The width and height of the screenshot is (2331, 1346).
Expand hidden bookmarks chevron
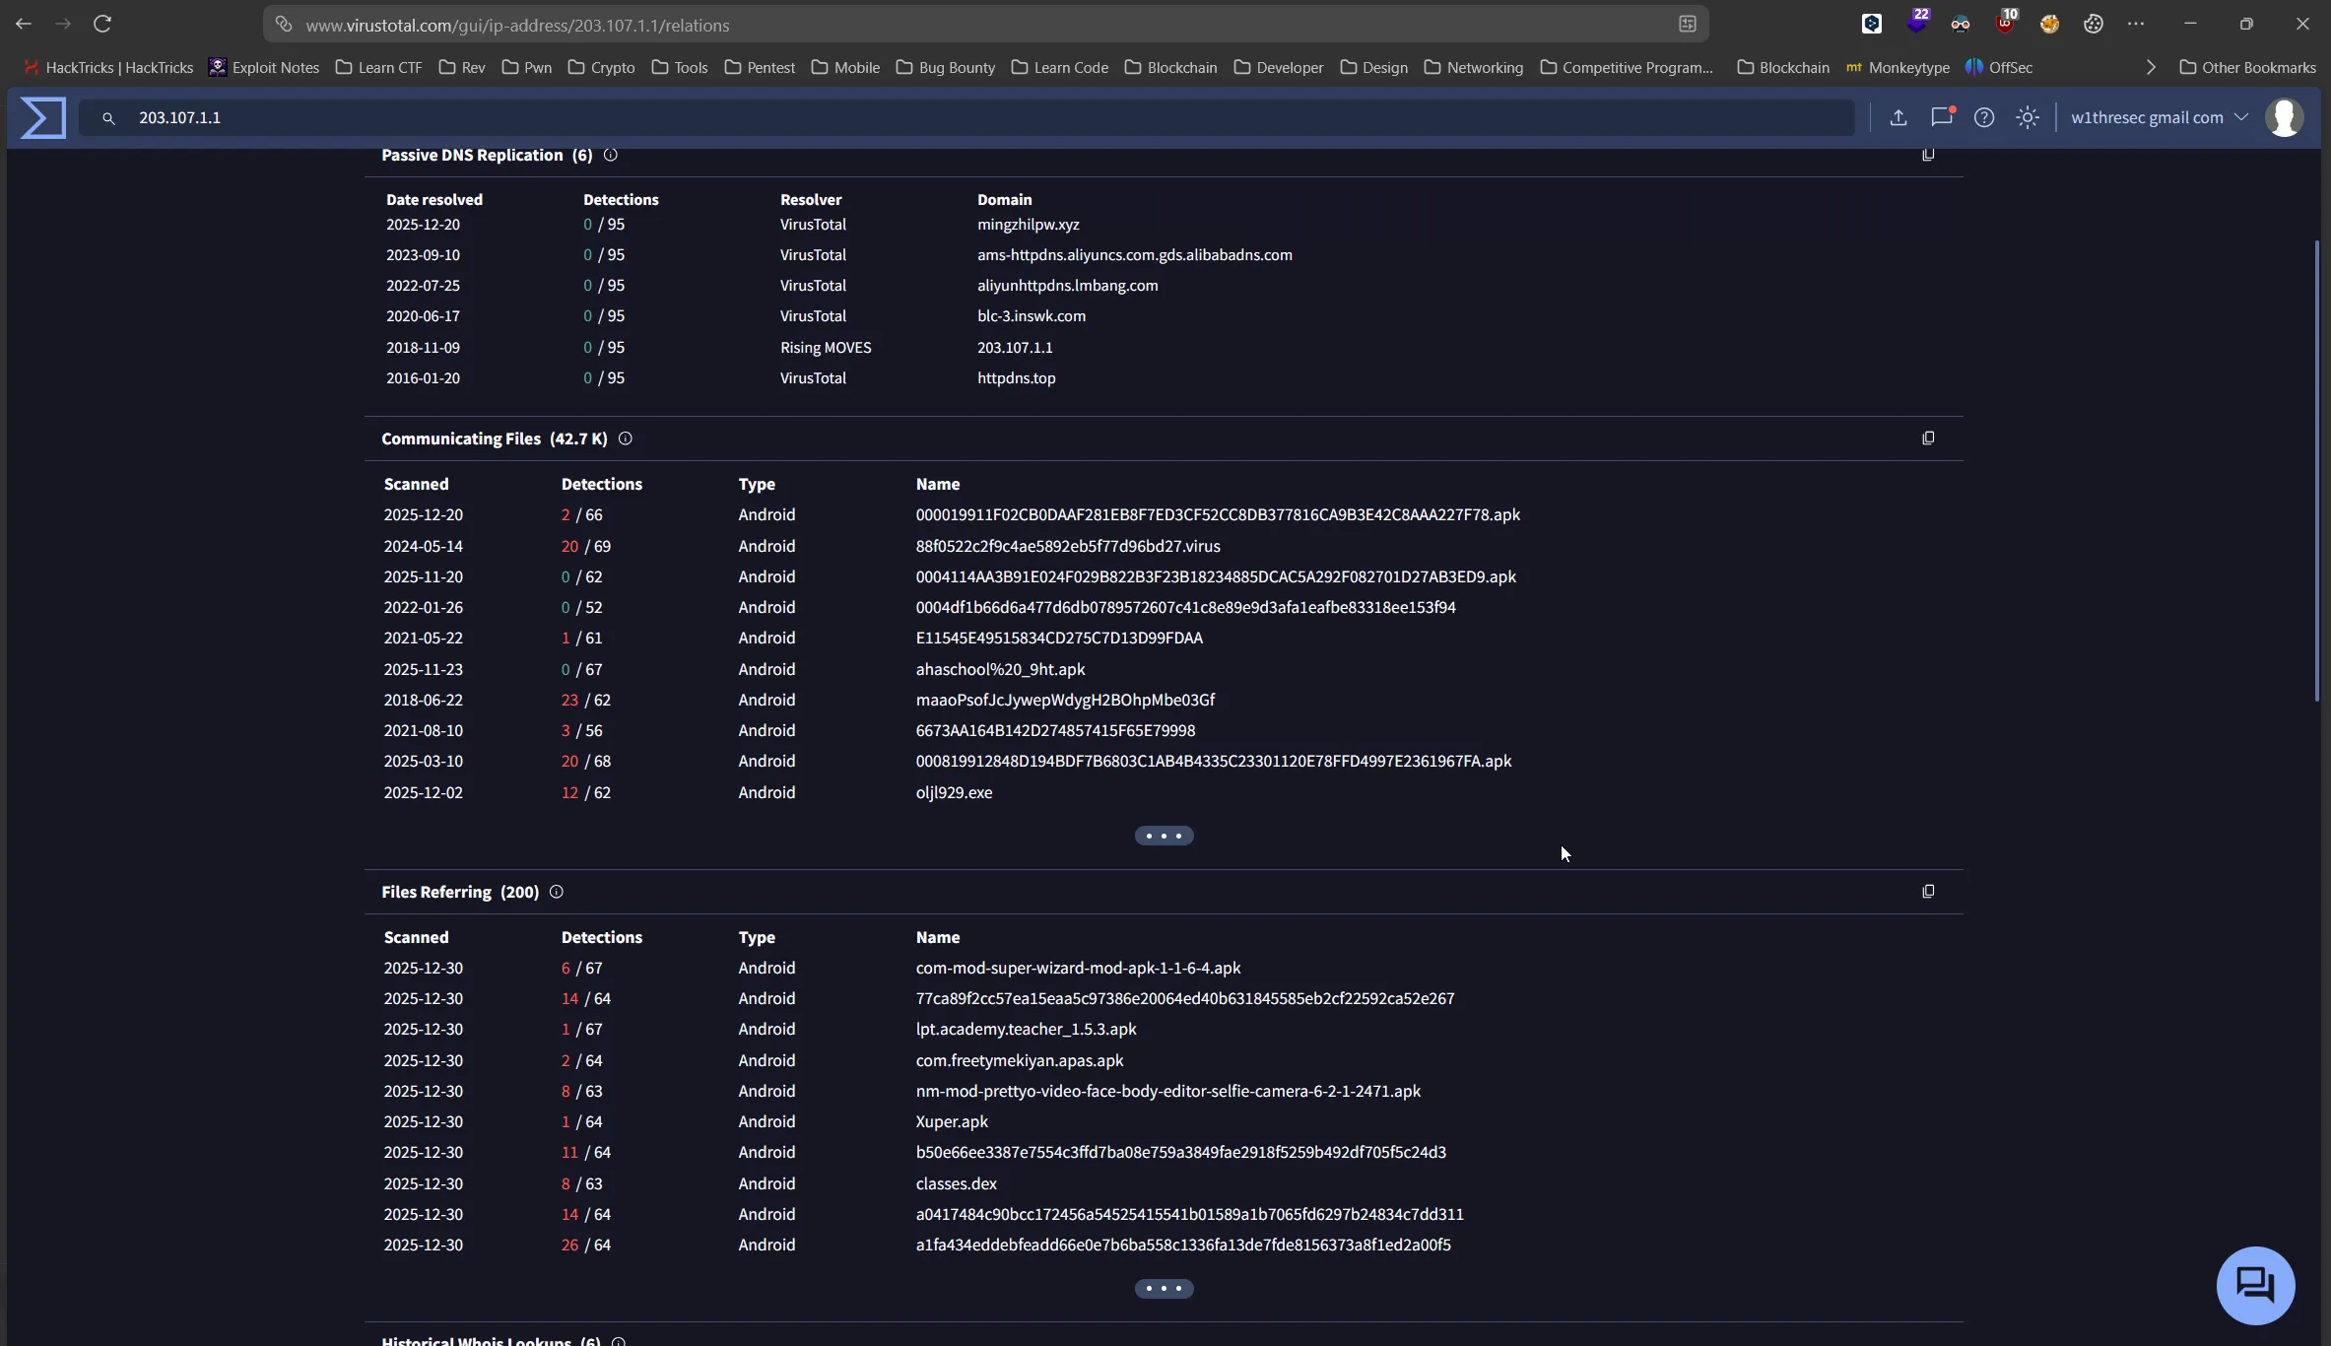click(x=2150, y=68)
